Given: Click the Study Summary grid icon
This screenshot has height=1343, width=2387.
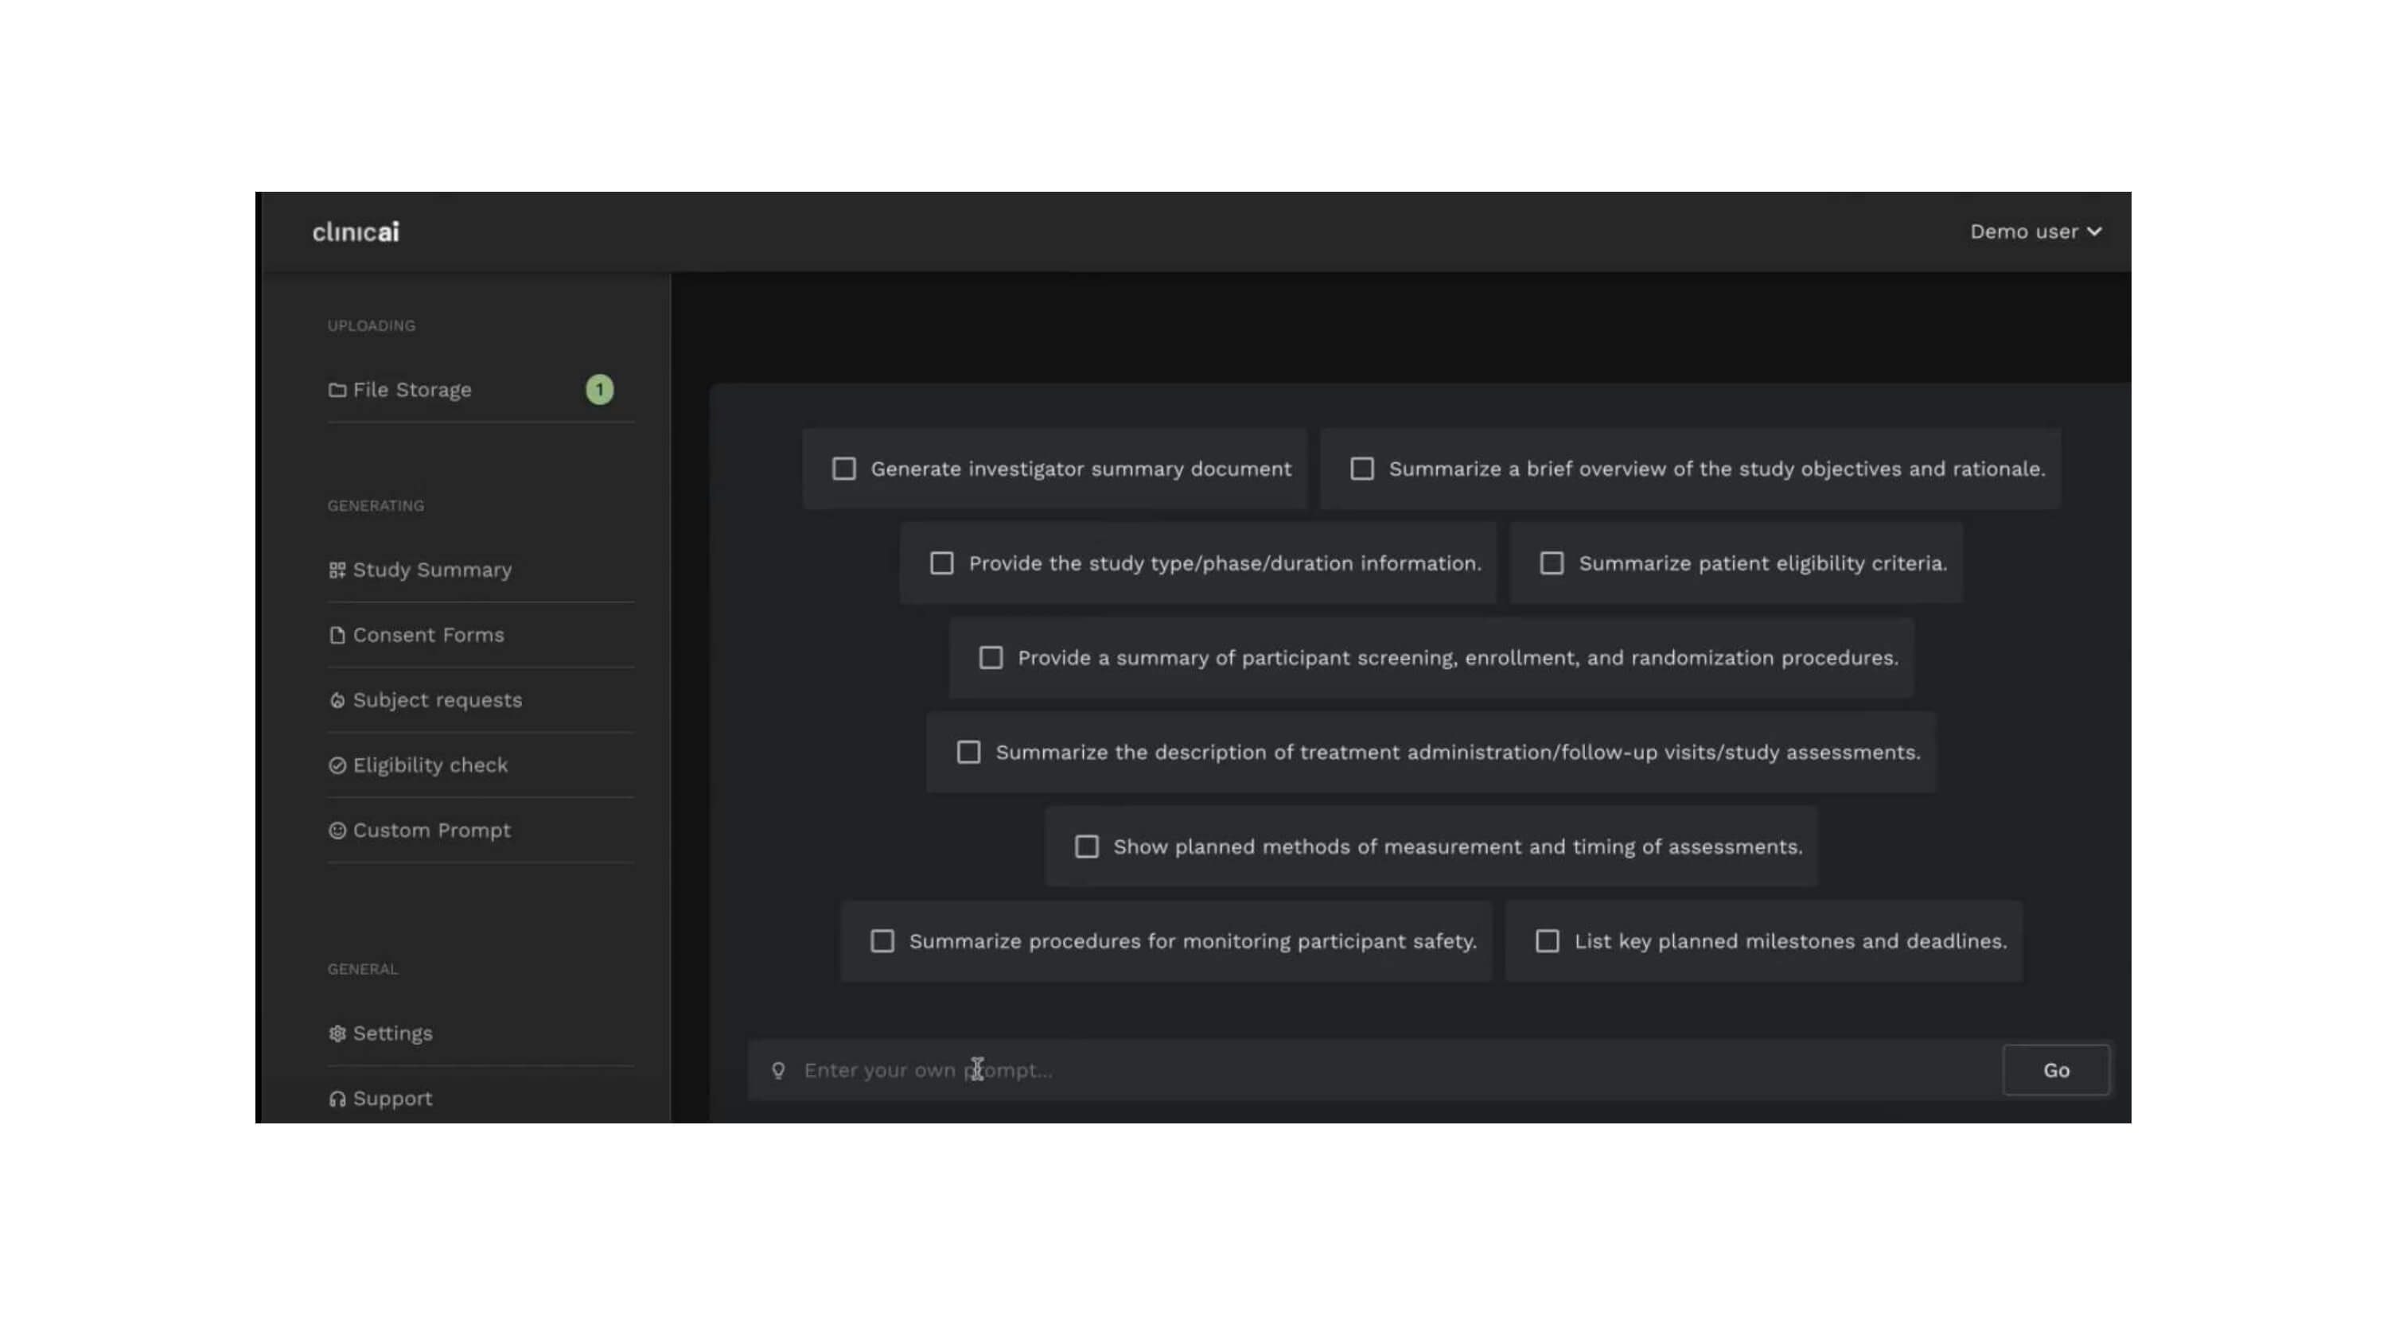Looking at the screenshot, I should [x=337, y=570].
